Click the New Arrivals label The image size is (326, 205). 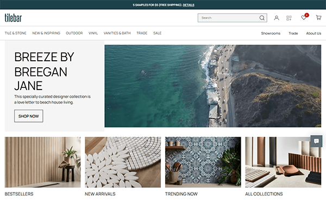coord(100,194)
